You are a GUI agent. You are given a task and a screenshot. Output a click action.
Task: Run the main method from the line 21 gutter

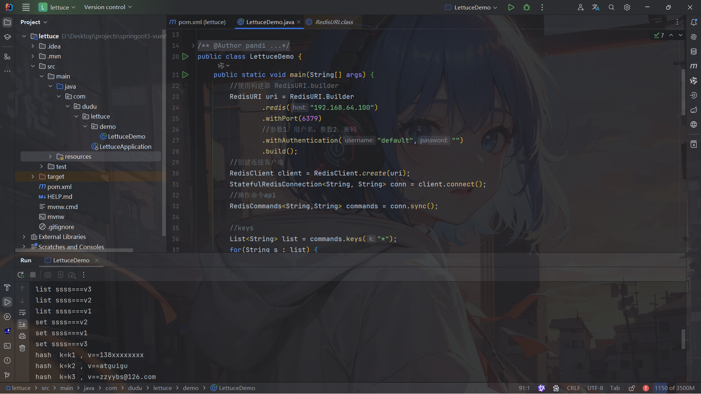tap(185, 75)
